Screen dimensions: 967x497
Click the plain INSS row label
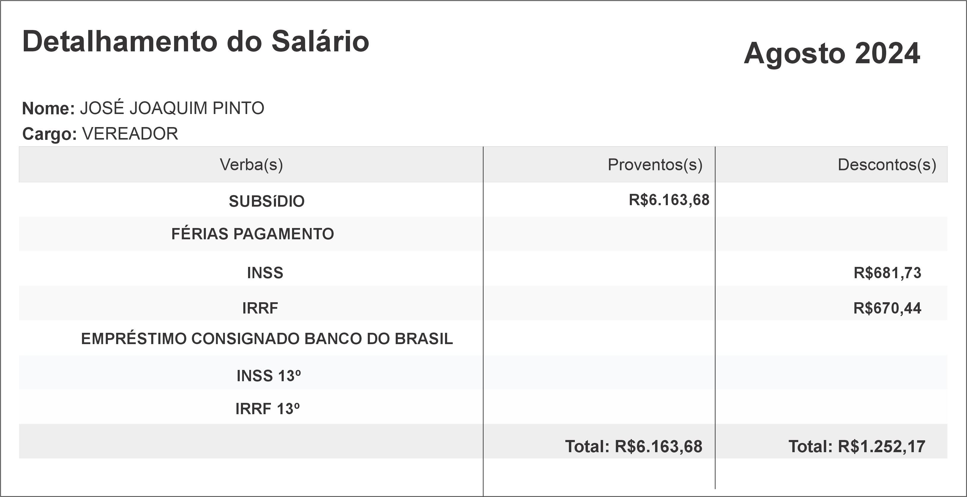[x=265, y=273]
